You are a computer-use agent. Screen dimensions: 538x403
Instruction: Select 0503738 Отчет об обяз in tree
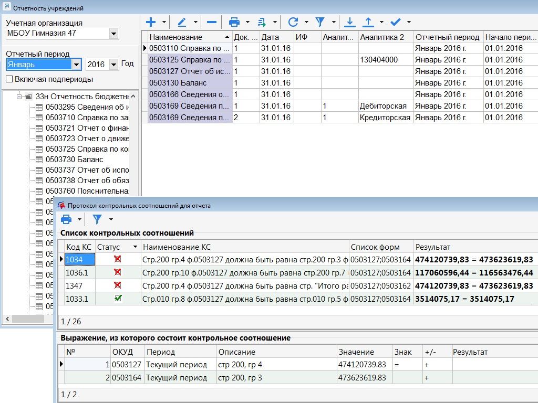click(87, 181)
